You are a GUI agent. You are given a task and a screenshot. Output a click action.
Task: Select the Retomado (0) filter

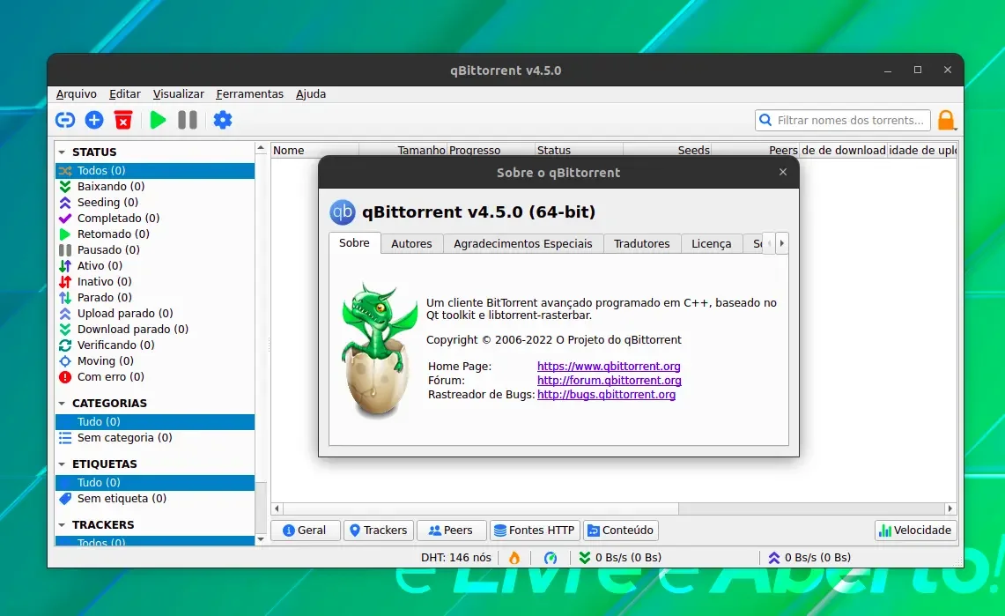pos(155,234)
